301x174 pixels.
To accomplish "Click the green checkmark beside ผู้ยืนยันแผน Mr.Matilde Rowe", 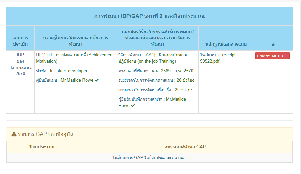I will (x=97, y=80).
